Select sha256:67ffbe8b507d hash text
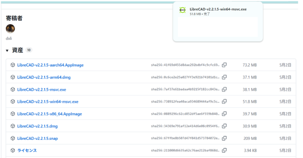Image resolution: width=303 pixels, height=158 pixels. 185,139
